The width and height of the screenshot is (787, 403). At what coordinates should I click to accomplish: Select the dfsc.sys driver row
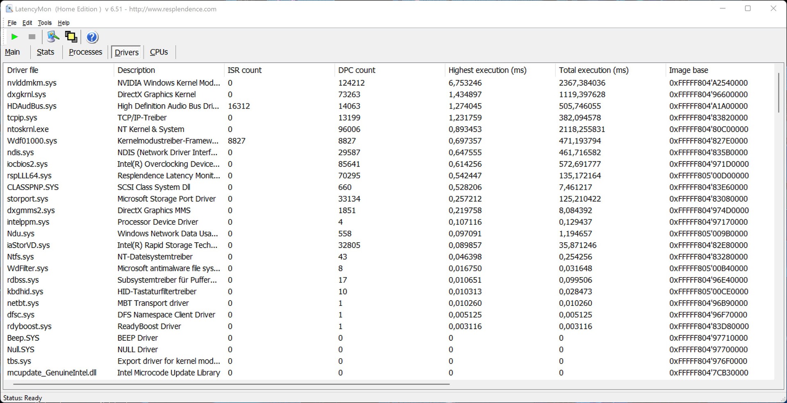(389, 315)
